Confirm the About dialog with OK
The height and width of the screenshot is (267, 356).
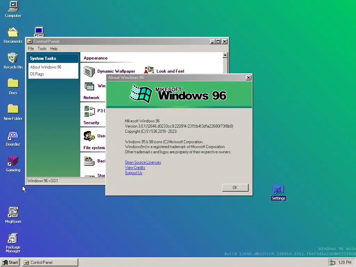pos(235,187)
